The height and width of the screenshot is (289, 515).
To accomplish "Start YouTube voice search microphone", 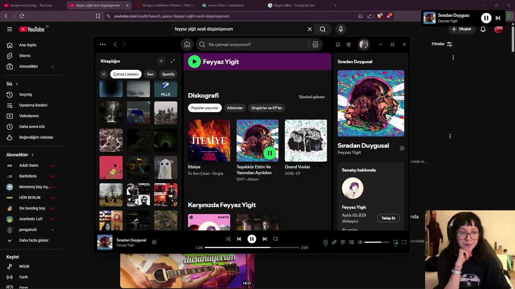I will pos(341,29).
